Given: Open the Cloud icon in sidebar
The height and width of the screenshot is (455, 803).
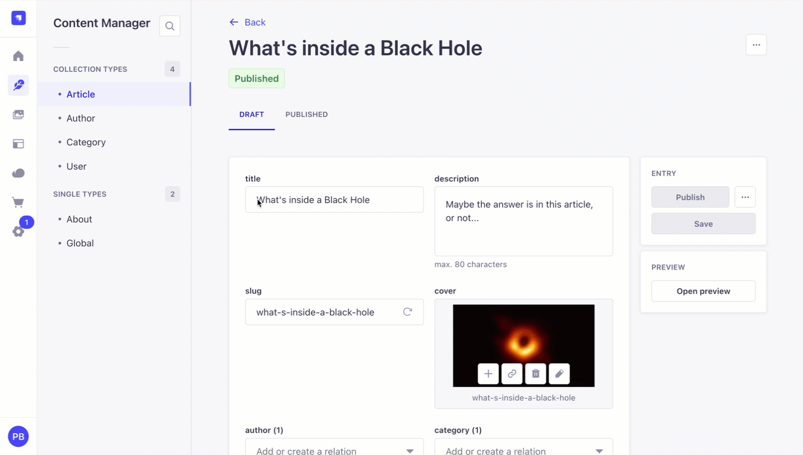Looking at the screenshot, I should click(19, 173).
